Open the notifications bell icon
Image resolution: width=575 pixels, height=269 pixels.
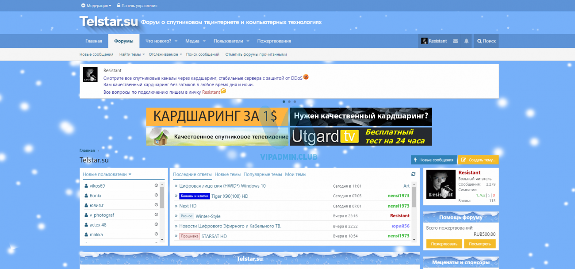tap(466, 41)
